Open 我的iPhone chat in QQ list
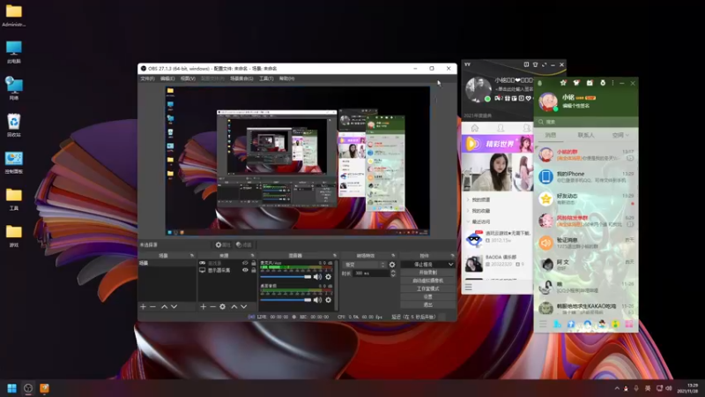The image size is (705, 397). pyautogui.click(x=586, y=176)
